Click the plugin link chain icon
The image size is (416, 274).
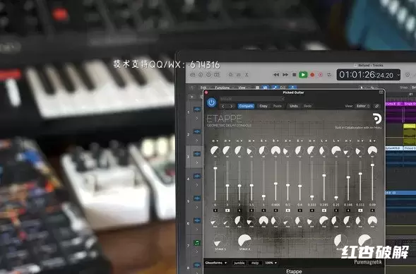[x=376, y=106]
